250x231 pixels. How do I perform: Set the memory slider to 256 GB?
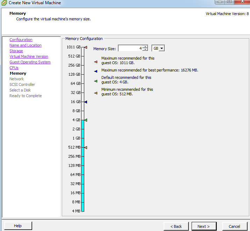coord(83,66)
